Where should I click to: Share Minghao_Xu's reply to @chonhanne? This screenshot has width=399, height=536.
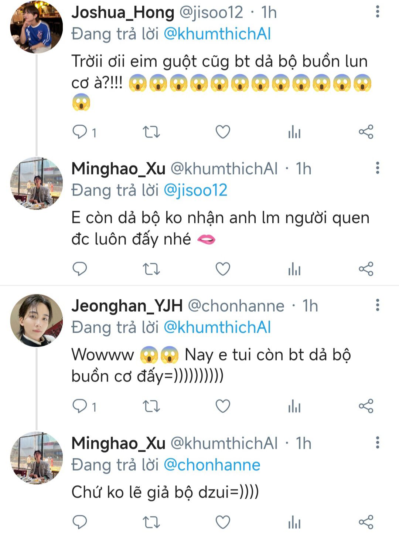tap(366, 522)
